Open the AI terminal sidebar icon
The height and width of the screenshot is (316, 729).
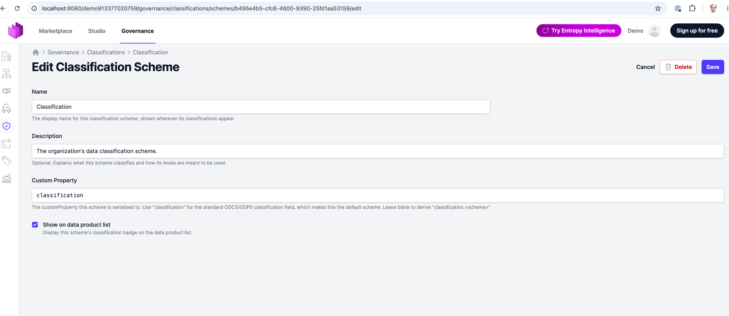(7, 143)
